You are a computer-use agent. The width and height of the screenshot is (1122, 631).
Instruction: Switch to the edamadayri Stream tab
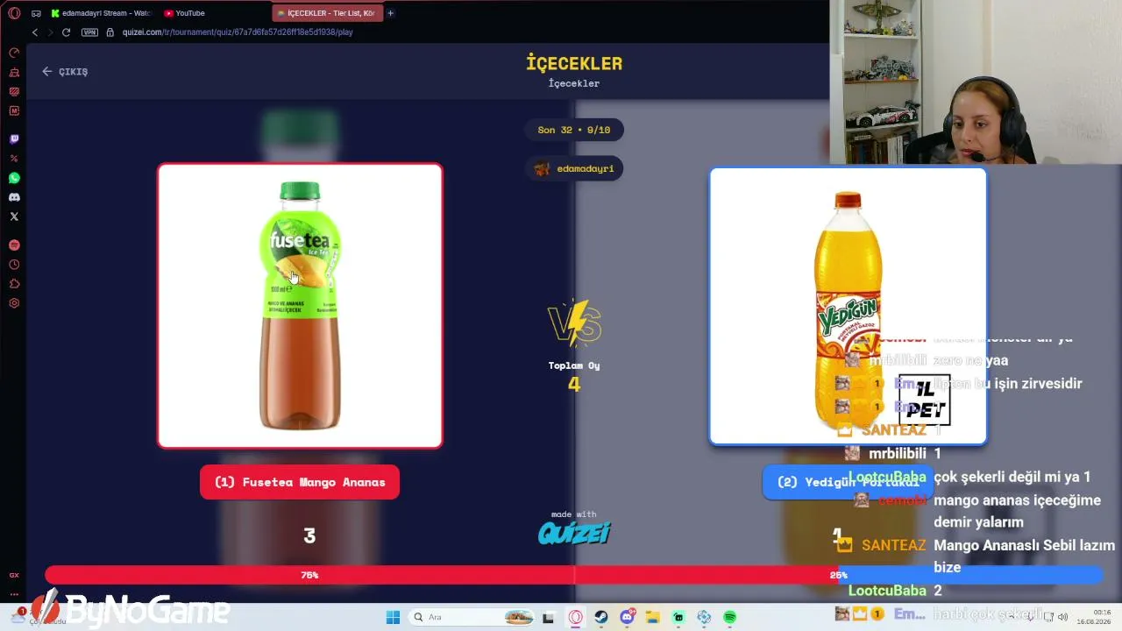coord(101,13)
